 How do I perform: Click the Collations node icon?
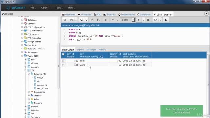pyautogui.click(x=26, y=20)
